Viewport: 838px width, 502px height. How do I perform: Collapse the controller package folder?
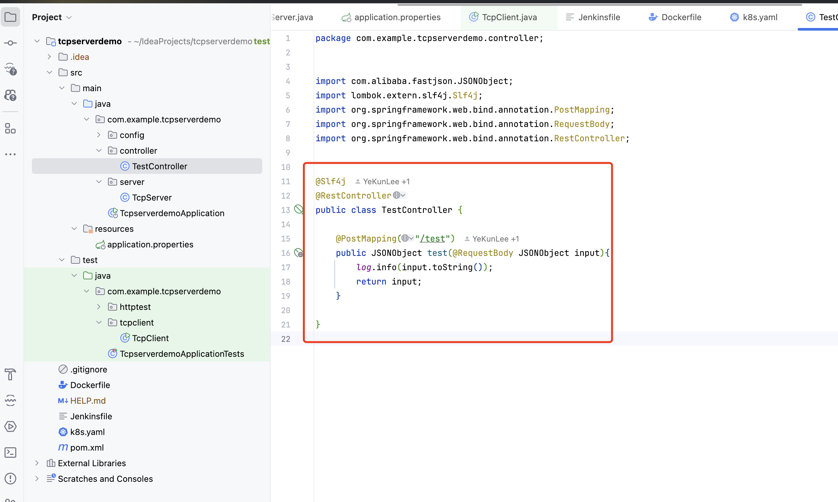click(99, 150)
